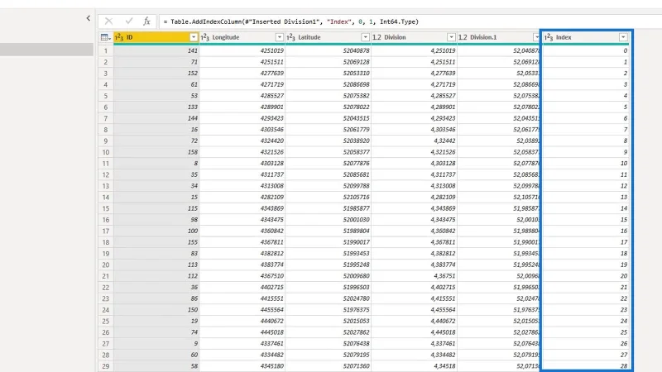Select row number 29

tap(106, 366)
